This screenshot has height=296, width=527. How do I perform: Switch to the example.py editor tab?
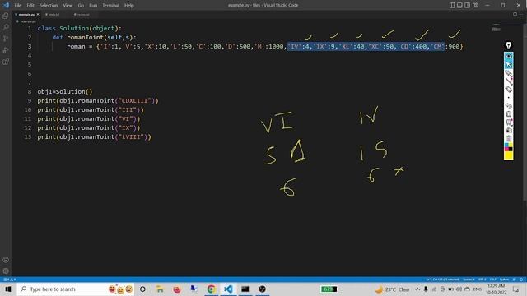(26, 15)
